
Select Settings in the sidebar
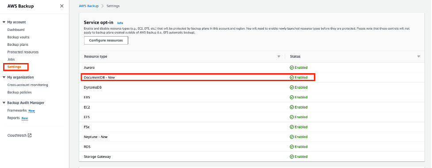tap(14, 67)
